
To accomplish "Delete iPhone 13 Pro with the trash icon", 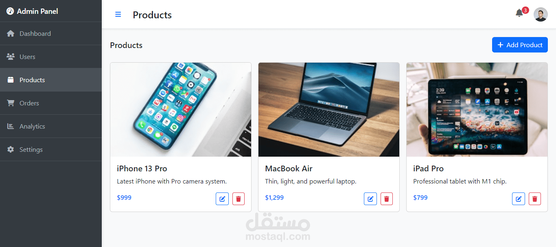I will point(239,199).
